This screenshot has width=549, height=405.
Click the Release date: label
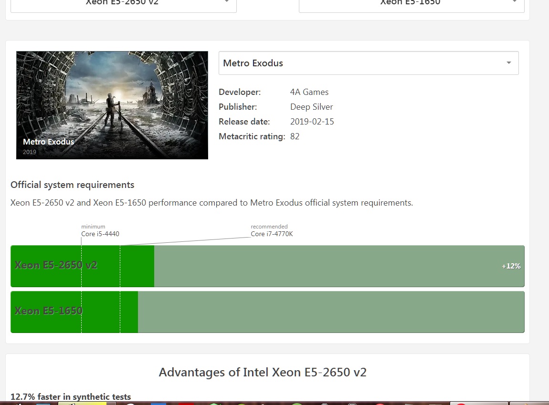tap(244, 122)
